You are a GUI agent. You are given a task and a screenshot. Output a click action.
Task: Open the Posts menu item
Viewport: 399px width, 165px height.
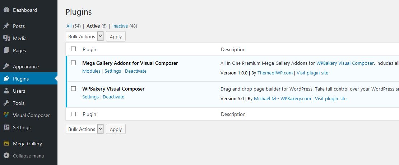[19, 26]
